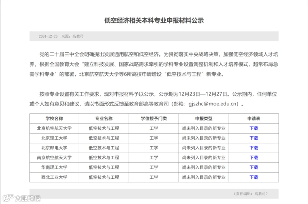The width and height of the screenshot is (308, 204).
Task: Click the footer text 责任编辑：高教司
Action: point(251,194)
